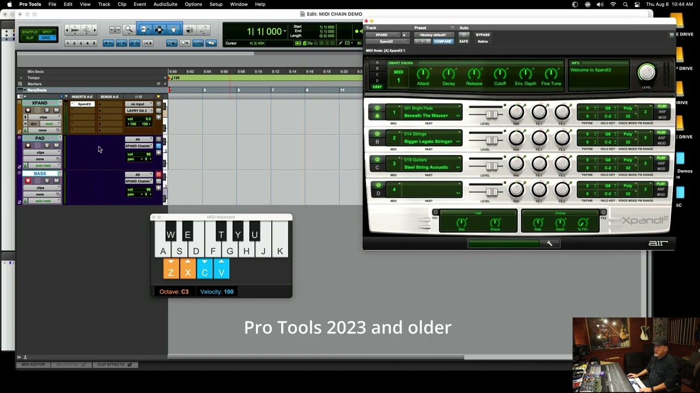Open the no input selector on XPAND track
The image size is (700, 393).
(x=138, y=104)
